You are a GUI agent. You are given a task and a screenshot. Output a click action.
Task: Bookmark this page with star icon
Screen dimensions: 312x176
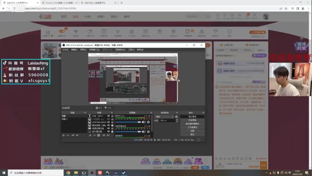click(286, 9)
